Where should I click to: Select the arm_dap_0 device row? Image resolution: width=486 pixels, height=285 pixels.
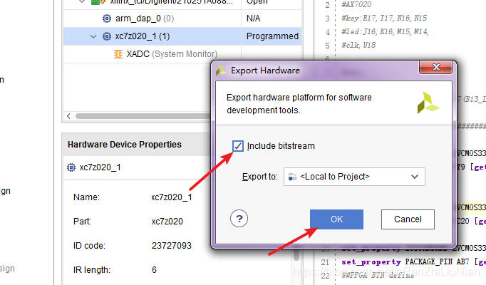point(182,19)
